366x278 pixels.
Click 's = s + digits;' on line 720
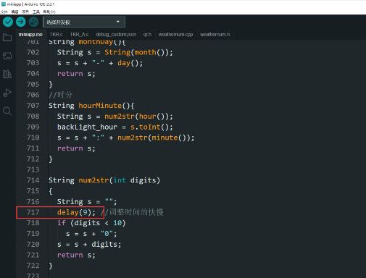tap(89, 245)
